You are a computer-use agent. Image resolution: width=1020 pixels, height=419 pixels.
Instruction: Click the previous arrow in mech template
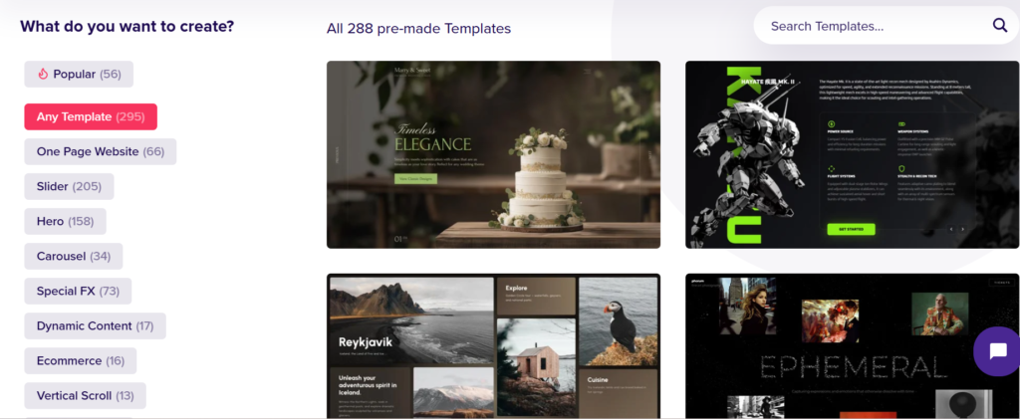[x=951, y=229]
